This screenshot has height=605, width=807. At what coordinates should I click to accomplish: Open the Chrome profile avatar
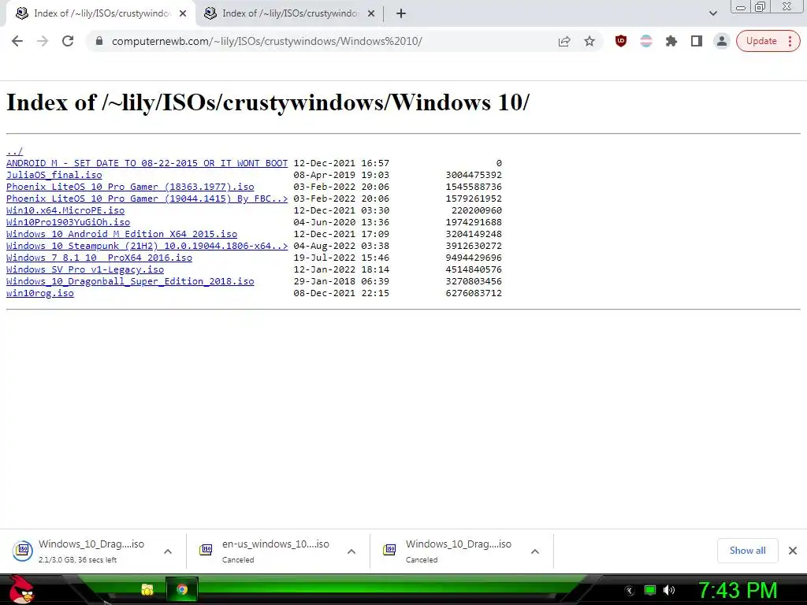tap(722, 41)
